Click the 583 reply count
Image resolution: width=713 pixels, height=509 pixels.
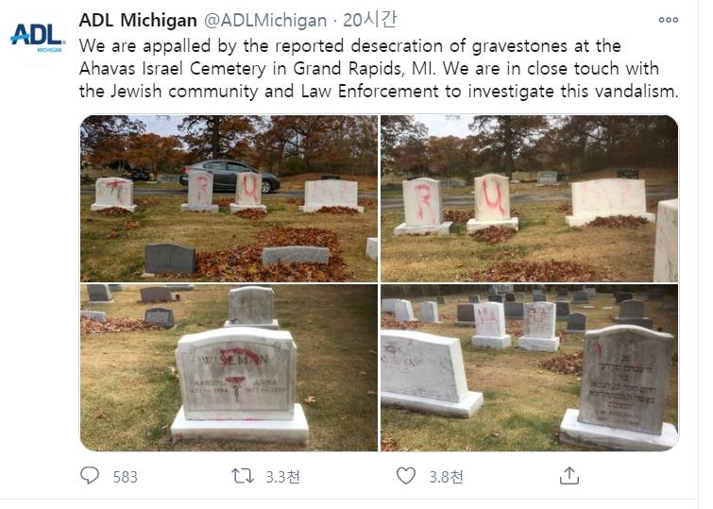pos(125,477)
